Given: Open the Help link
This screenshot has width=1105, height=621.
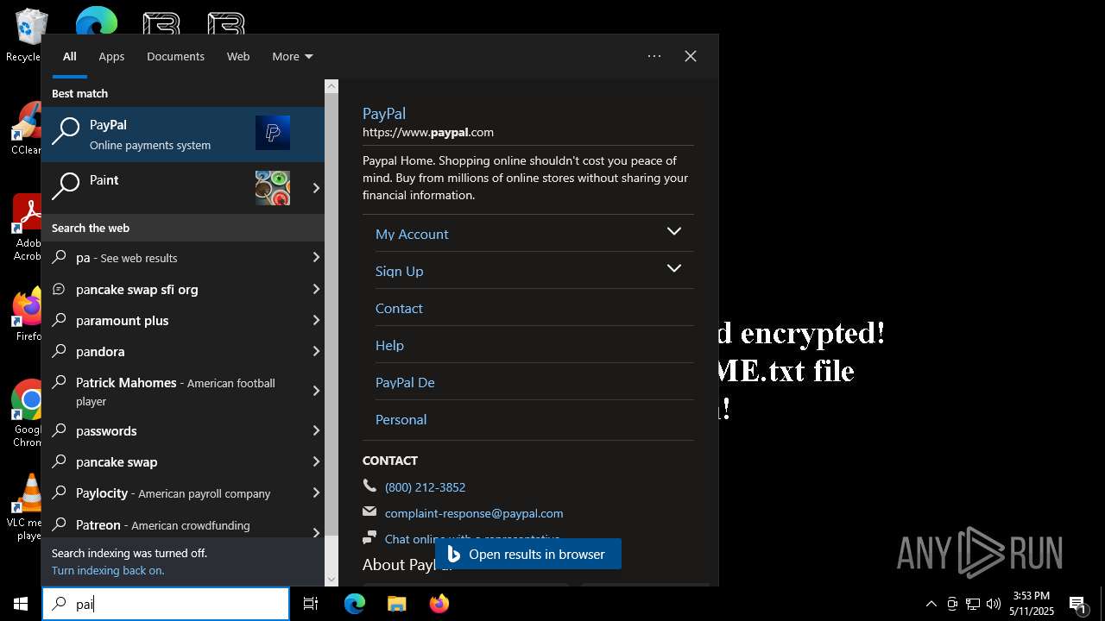Looking at the screenshot, I should [x=389, y=345].
